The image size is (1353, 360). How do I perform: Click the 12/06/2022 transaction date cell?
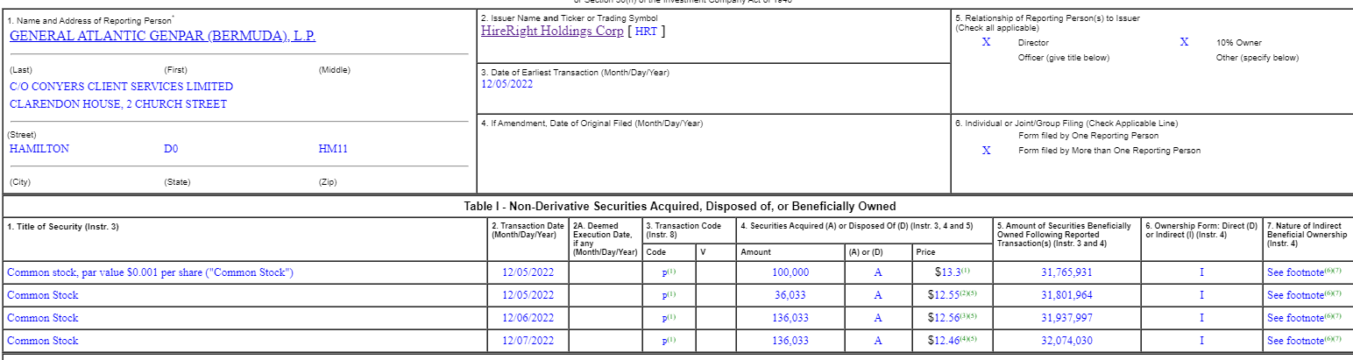tap(528, 318)
